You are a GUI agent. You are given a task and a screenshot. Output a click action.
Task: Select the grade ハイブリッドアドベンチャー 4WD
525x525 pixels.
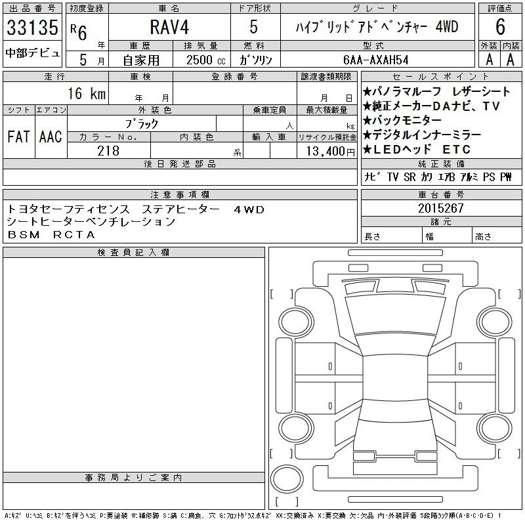tap(377, 27)
